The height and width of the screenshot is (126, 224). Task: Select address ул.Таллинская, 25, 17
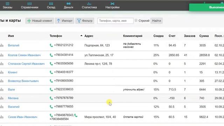[99, 55]
